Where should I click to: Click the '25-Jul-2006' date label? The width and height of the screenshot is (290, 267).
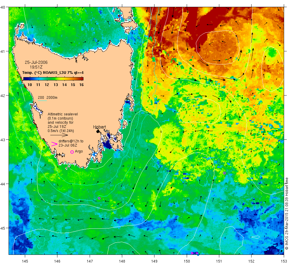(x=36, y=62)
